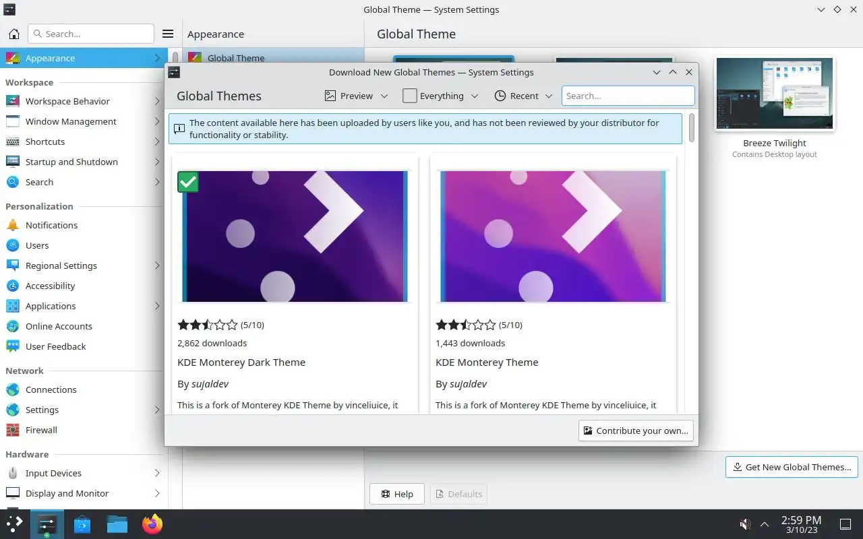Image resolution: width=863 pixels, height=539 pixels.
Task: Open Users settings icon
Action: [13, 245]
